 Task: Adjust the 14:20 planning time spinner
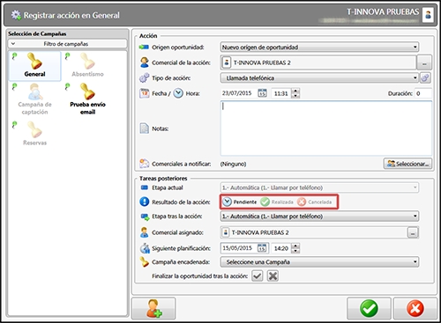tap(295, 248)
